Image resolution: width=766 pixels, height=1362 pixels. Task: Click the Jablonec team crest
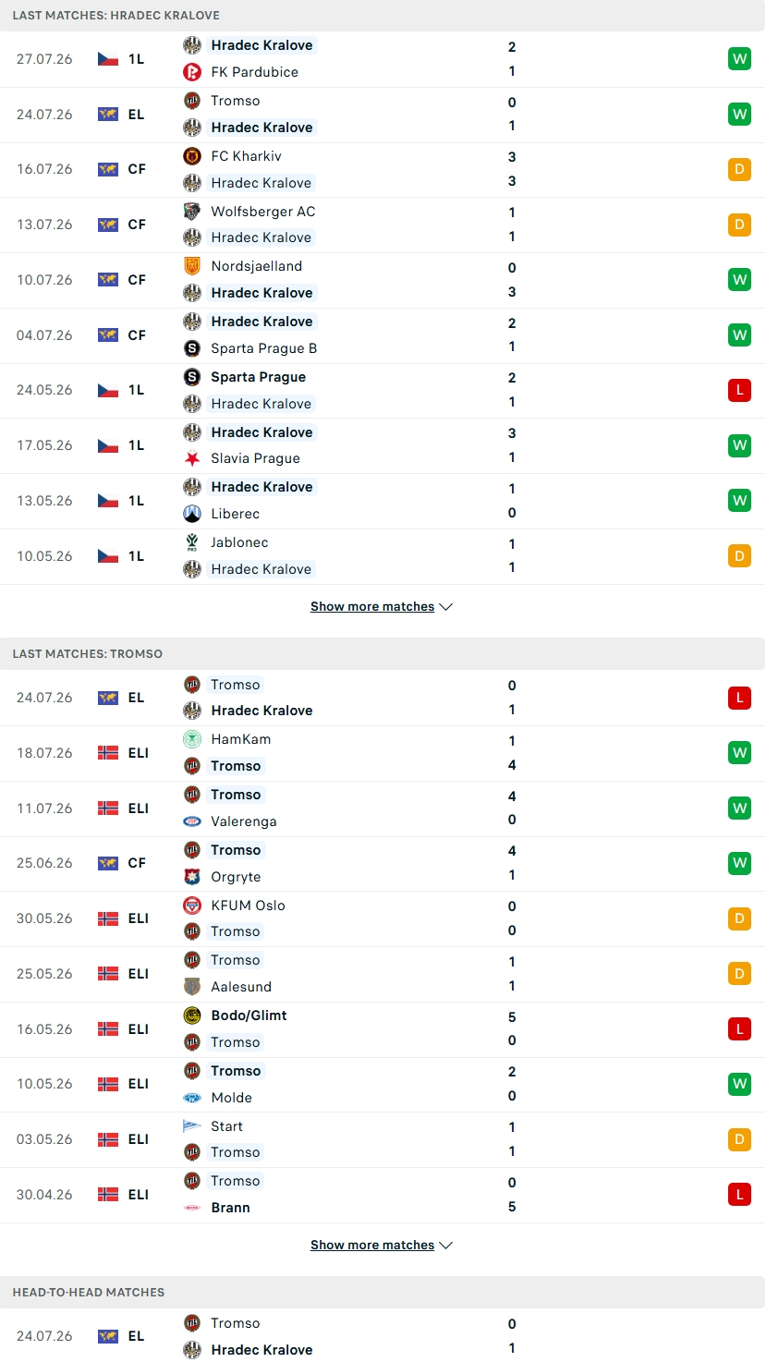click(192, 542)
